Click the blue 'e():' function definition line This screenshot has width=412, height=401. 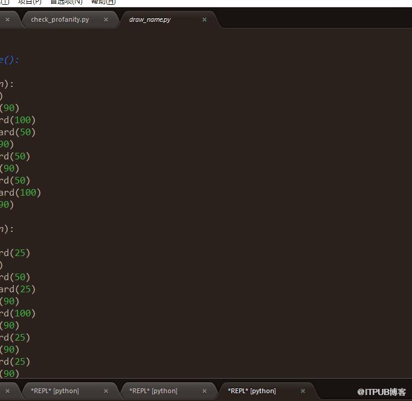(x=10, y=60)
